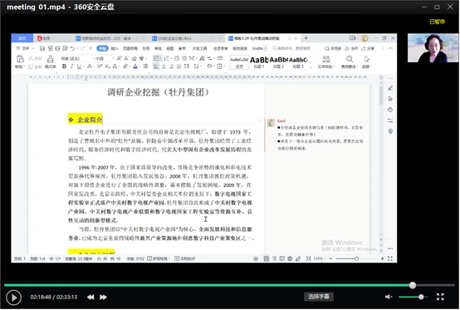Select the 页面布局 ribbon tab
This screenshot has width=460, height=310.
tap(130, 48)
